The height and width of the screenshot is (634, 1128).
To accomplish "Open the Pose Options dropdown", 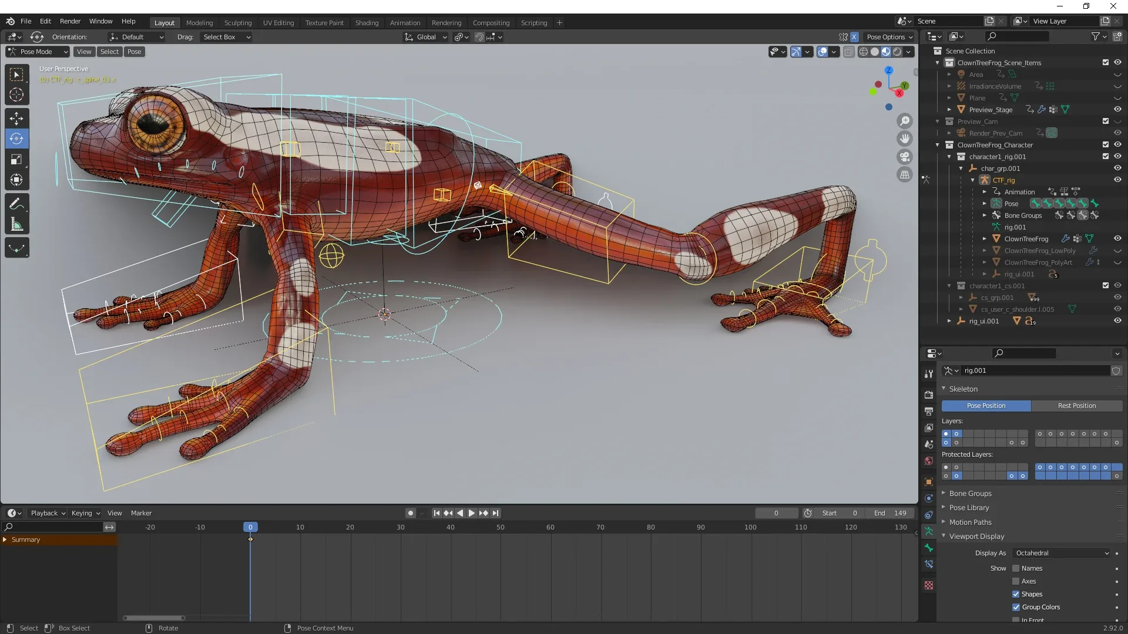I will coord(889,37).
